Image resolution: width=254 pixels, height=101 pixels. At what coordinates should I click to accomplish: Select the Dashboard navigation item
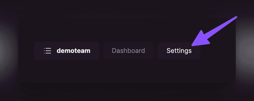click(128, 51)
